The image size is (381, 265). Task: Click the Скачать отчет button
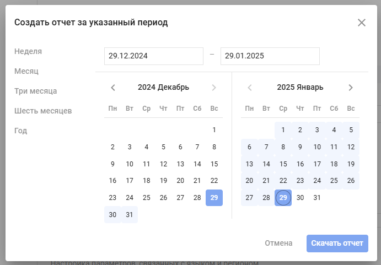(x=337, y=244)
